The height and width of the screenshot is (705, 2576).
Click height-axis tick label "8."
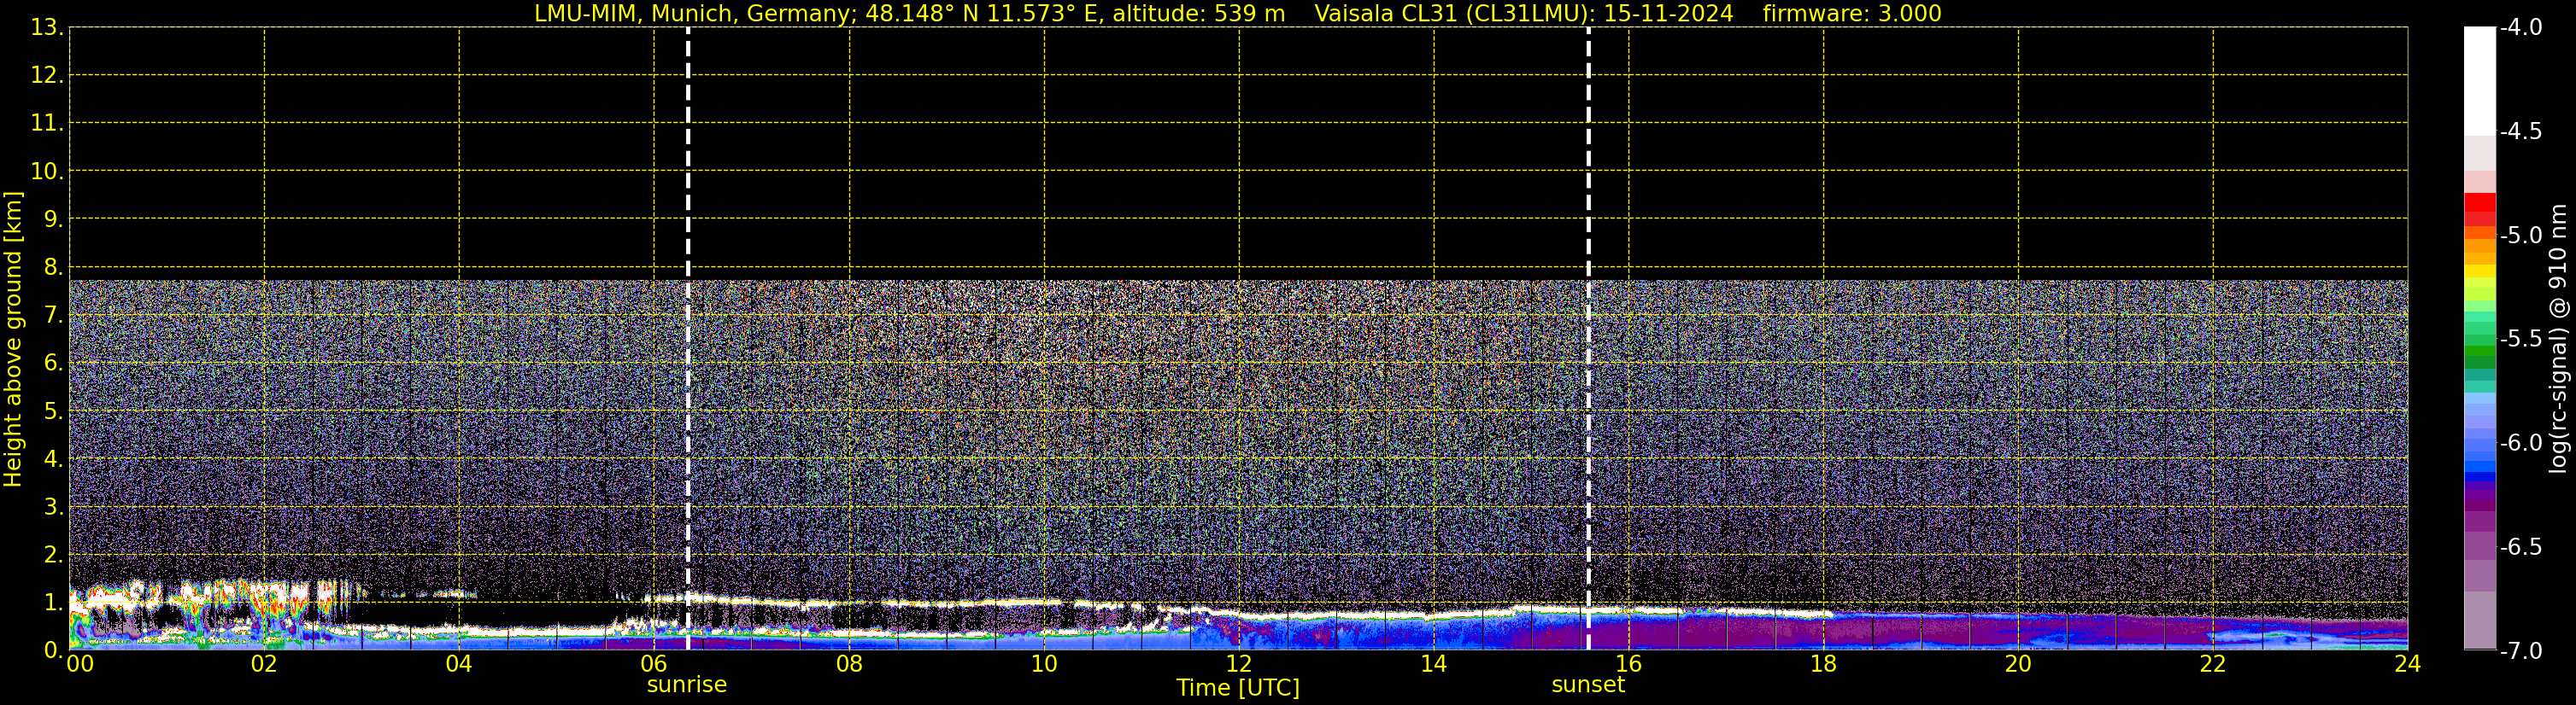(x=53, y=268)
